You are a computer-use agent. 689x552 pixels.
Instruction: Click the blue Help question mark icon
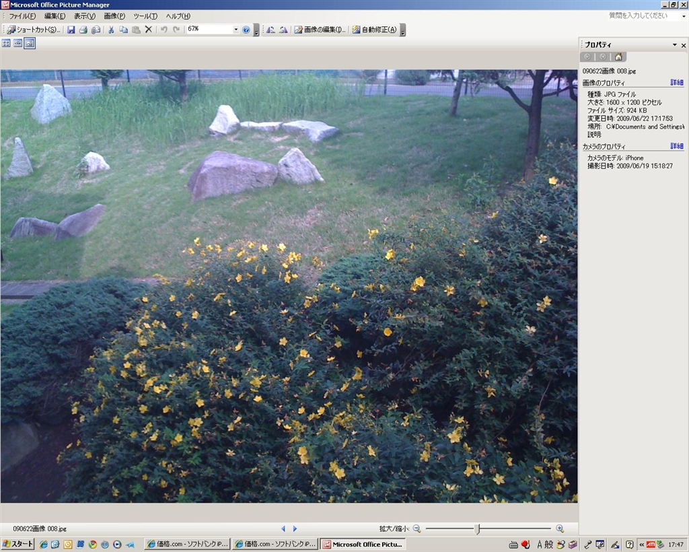click(x=246, y=30)
